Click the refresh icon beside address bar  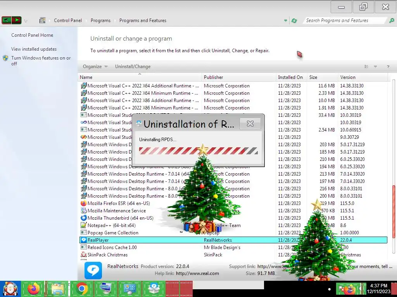pyautogui.click(x=294, y=20)
